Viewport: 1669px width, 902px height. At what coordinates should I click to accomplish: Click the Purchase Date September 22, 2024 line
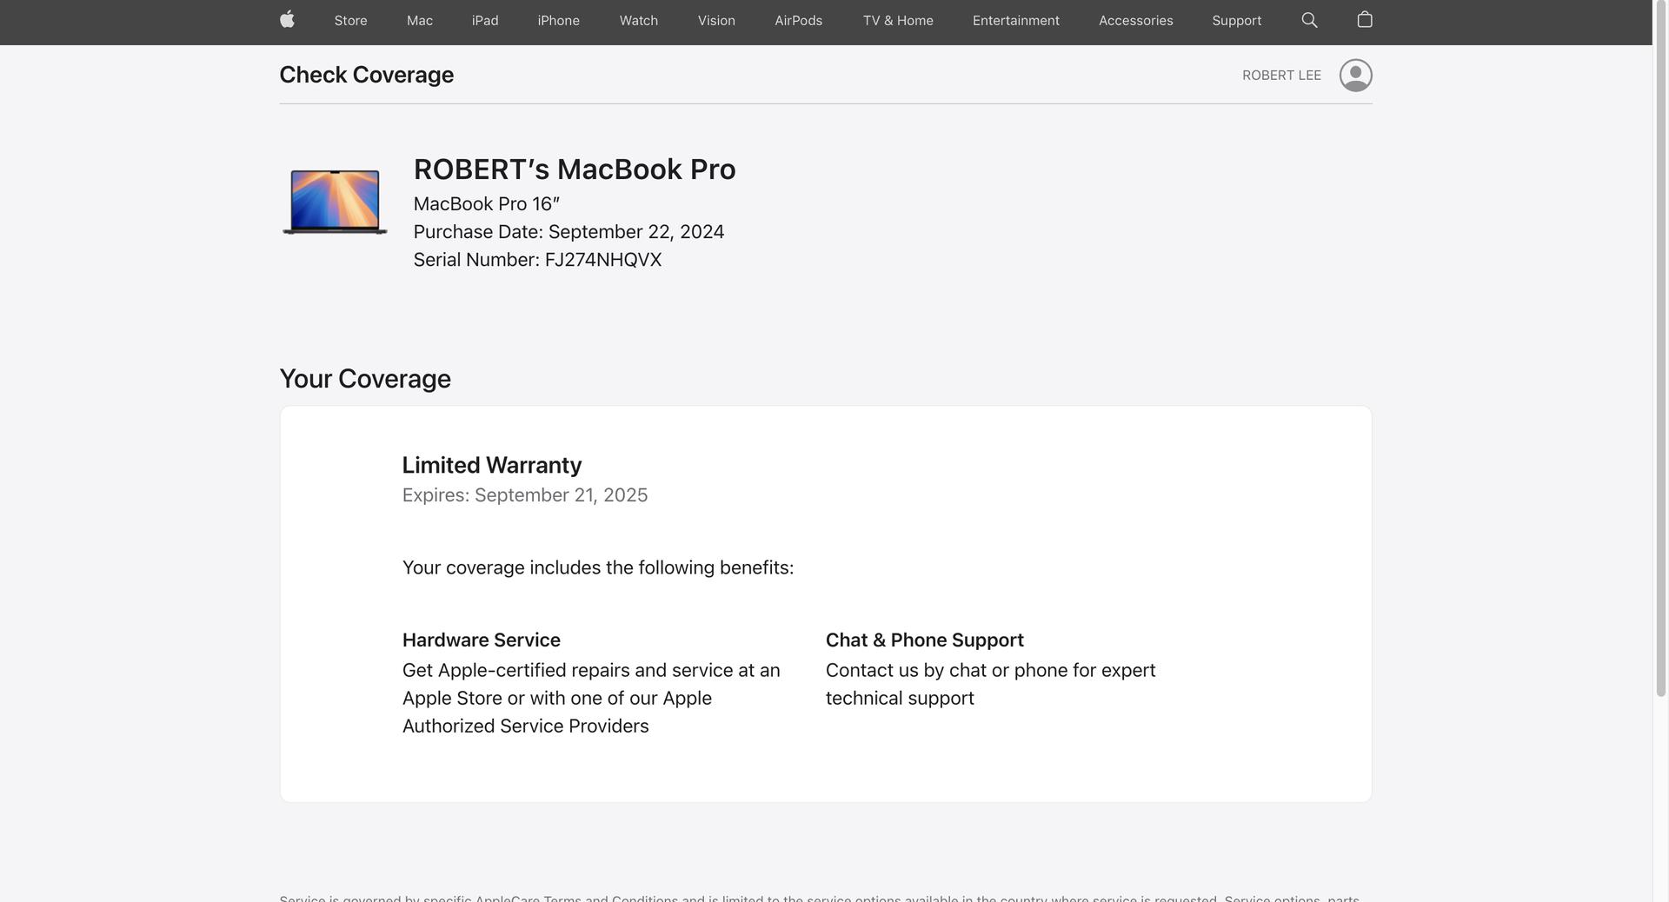pyautogui.click(x=569, y=232)
